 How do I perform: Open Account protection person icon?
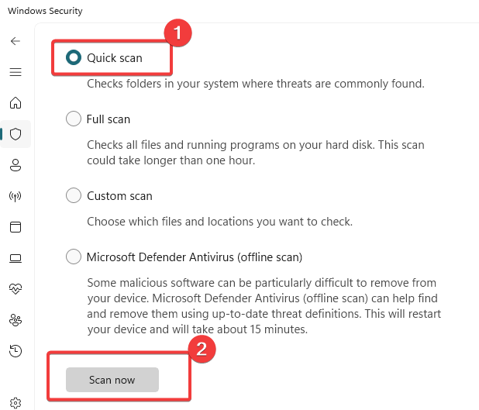[x=16, y=165]
